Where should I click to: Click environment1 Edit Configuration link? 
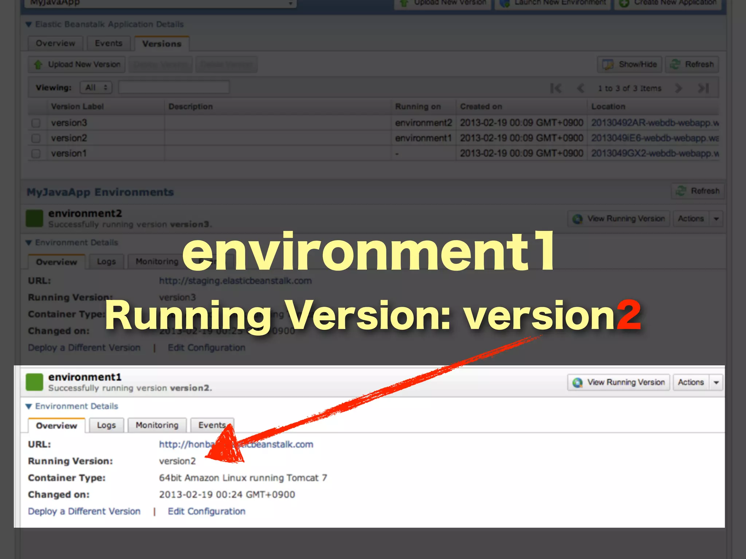207,511
